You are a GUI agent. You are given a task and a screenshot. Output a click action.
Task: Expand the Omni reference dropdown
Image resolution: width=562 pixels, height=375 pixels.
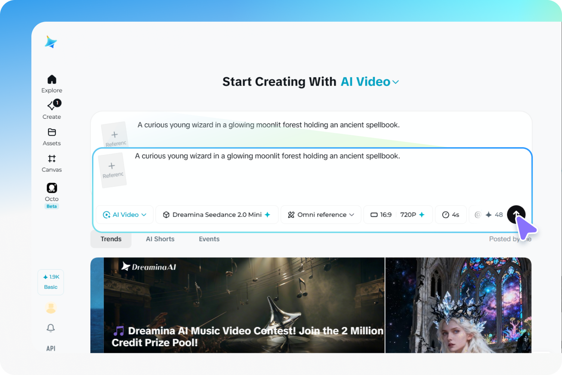(321, 215)
